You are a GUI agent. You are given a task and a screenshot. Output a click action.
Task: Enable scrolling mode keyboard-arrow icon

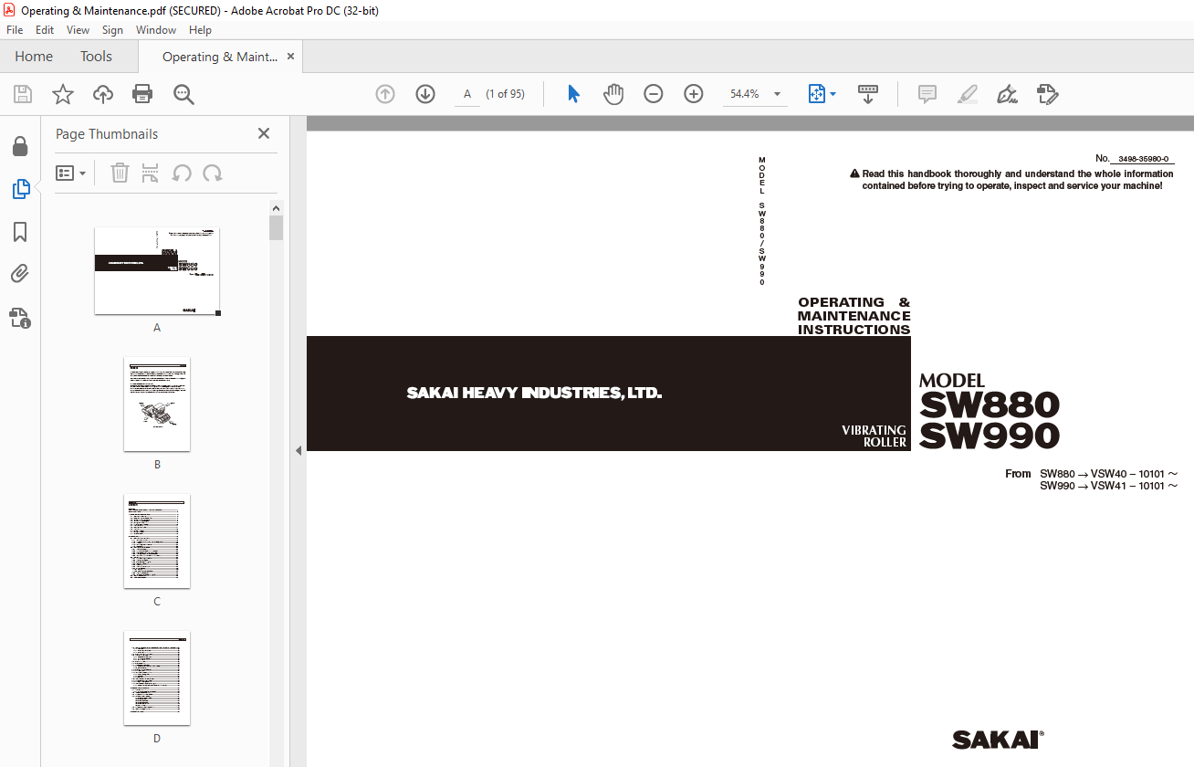pos(868,94)
